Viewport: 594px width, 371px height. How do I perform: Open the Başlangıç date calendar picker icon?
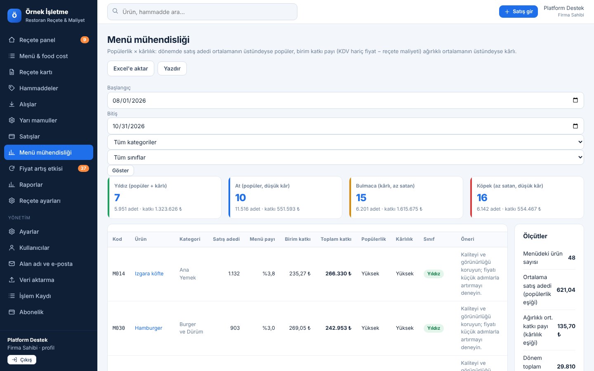[575, 100]
